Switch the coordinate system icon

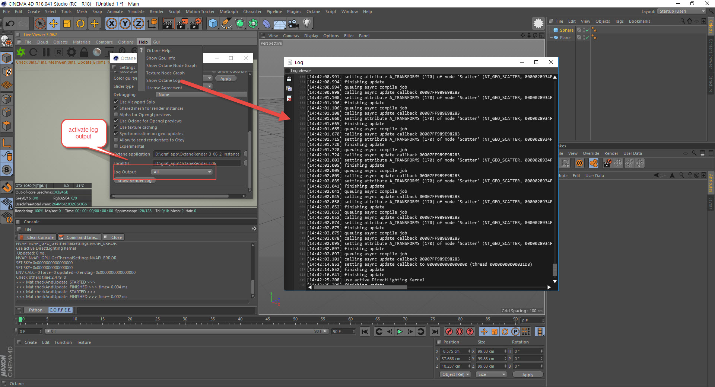[x=152, y=23]
